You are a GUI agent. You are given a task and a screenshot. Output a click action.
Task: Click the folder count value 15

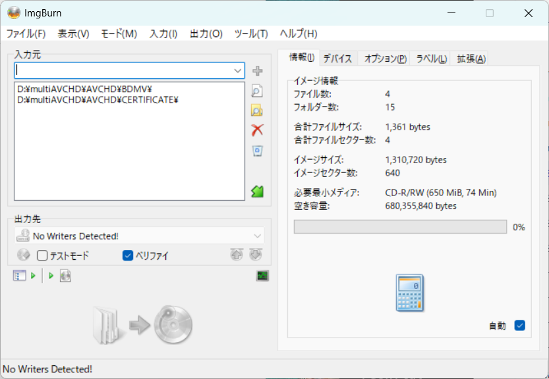pos(390,107)
